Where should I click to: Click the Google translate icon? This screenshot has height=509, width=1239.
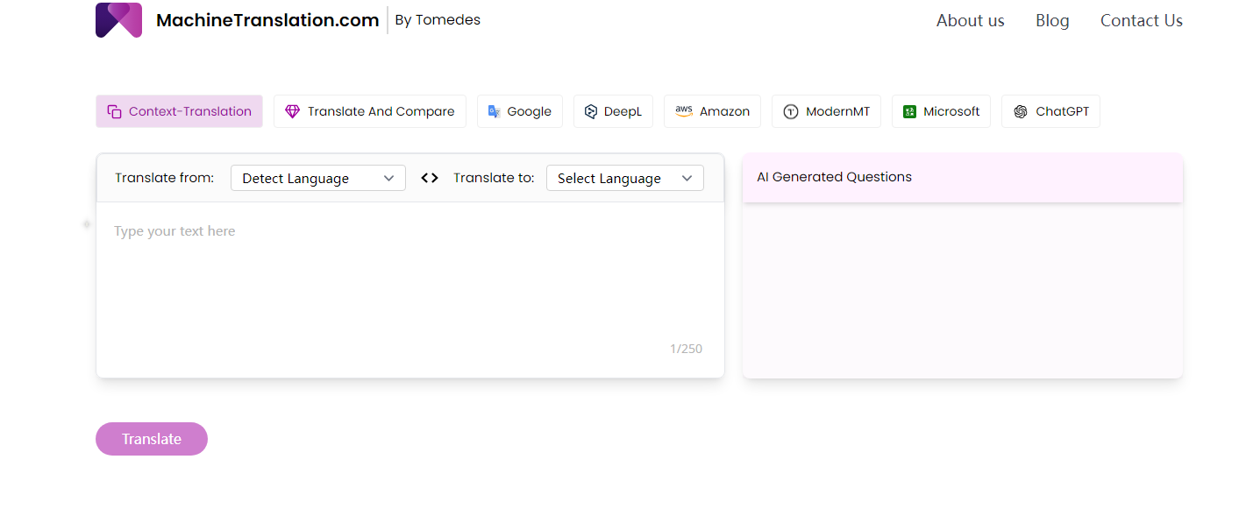click(495, 111)
